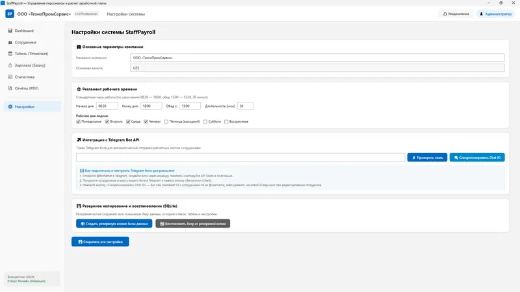Click the Уведомления bell icon
This screenshot has height=292, width=520.
[x=445, y=14]
